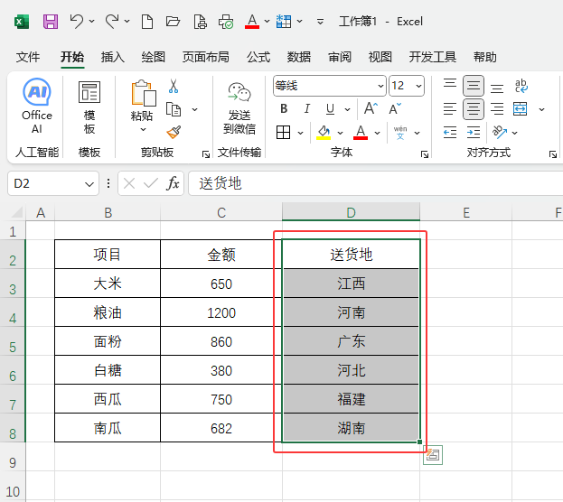The width and height of the screenshot is (563, 502).
Task: Toggle Italic formatting
Action: [x=307, y=108]
